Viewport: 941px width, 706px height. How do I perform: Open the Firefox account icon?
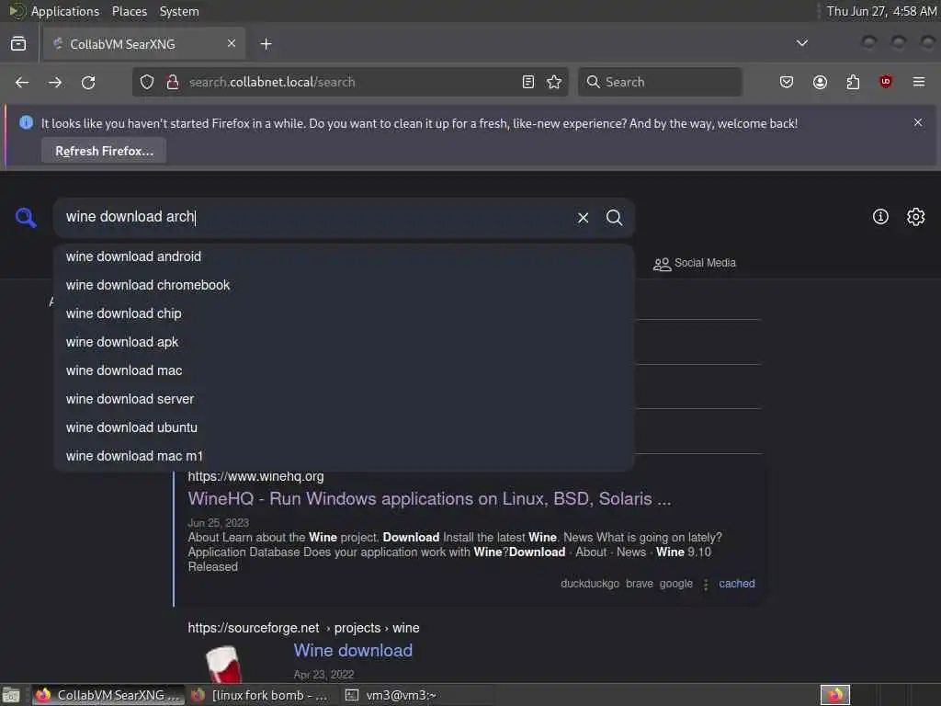click(820, 82)
